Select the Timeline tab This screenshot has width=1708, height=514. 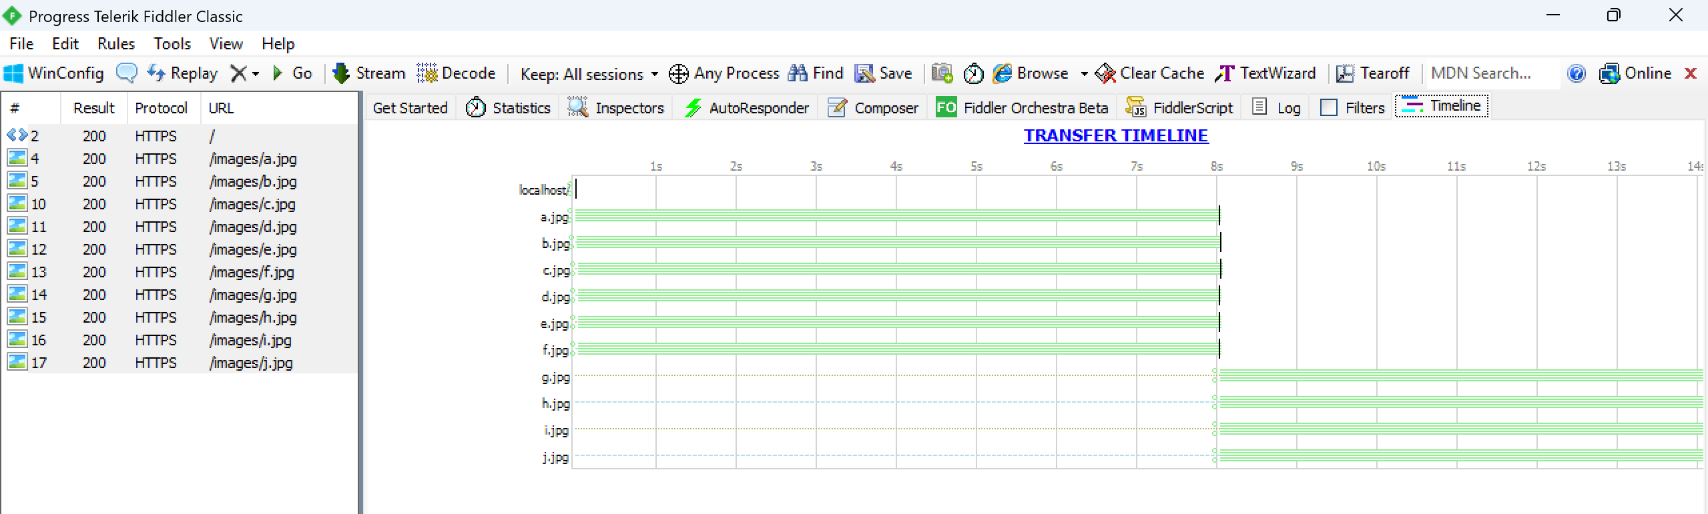1442,106
